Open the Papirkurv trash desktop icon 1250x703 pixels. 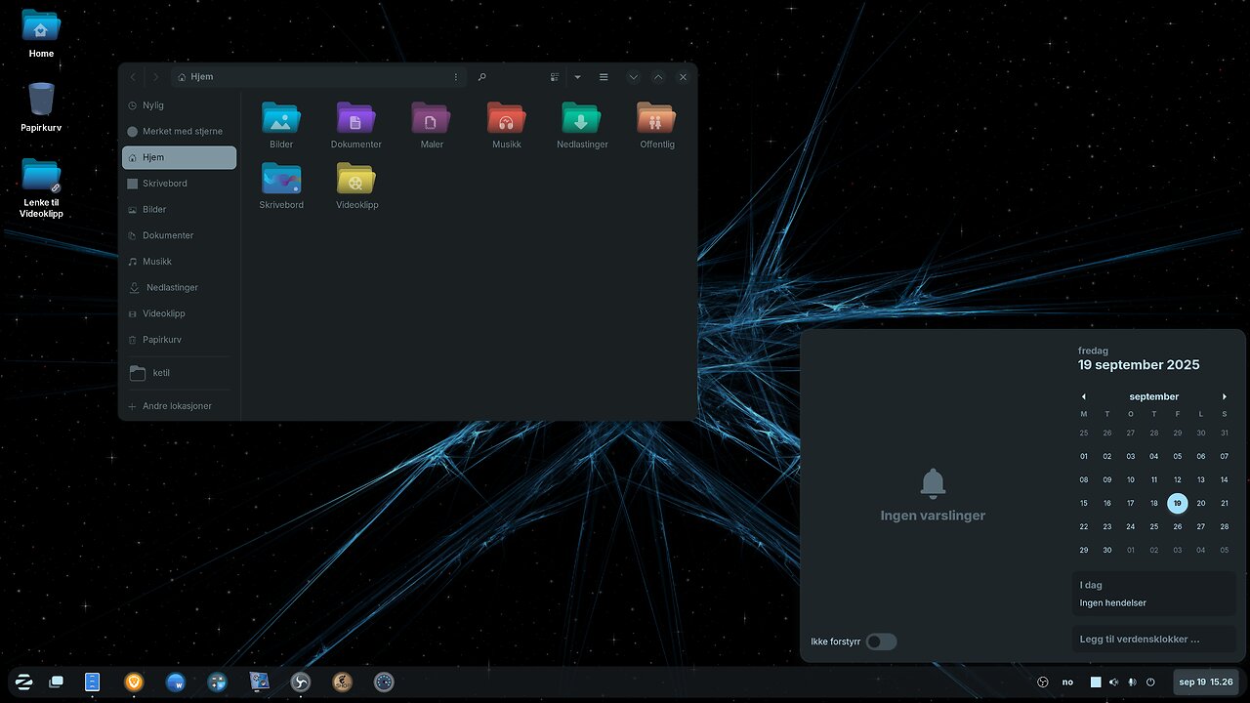point(41,105)
